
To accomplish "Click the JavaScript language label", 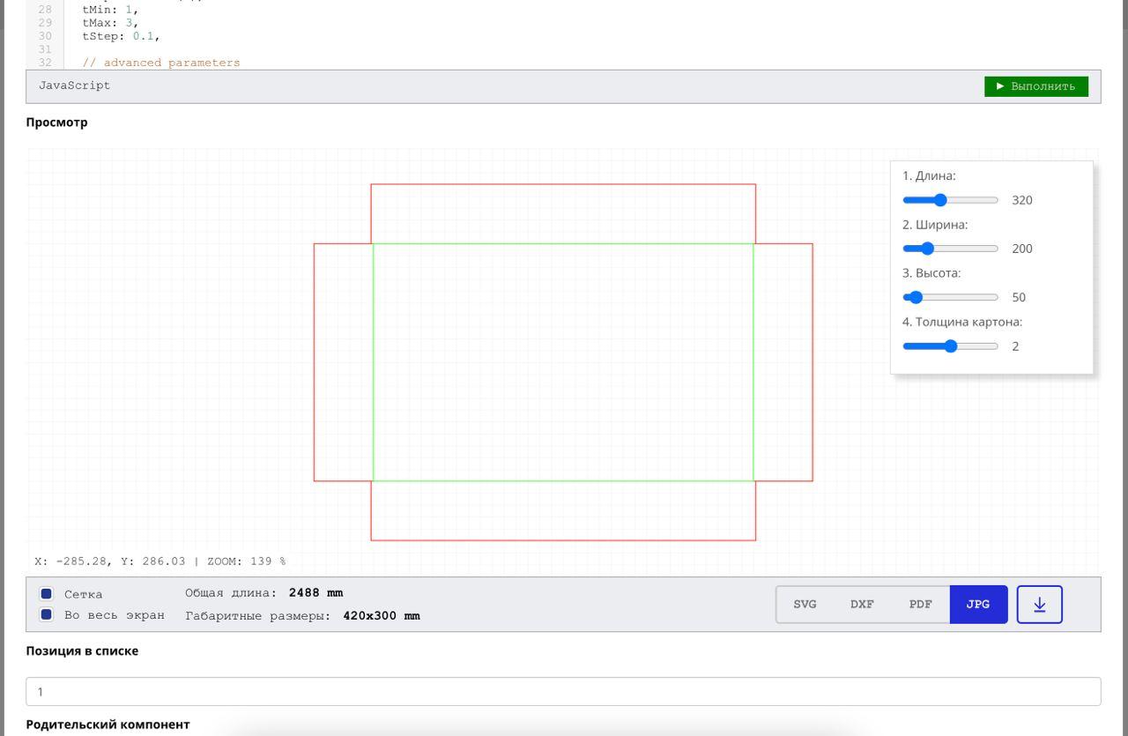I will [75, 85].
